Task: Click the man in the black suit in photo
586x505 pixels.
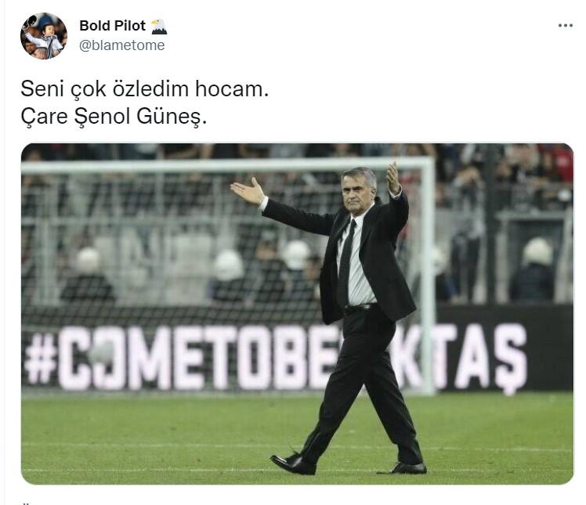Action: [342, 318]
